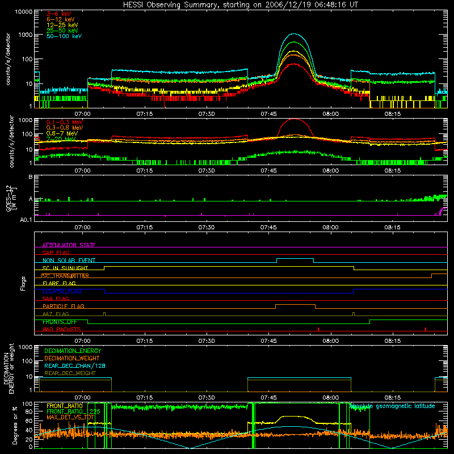Click the 'DECIMATION_WEIGHT' legend label
The image size is (454, 454).
(x=72, y=358)
